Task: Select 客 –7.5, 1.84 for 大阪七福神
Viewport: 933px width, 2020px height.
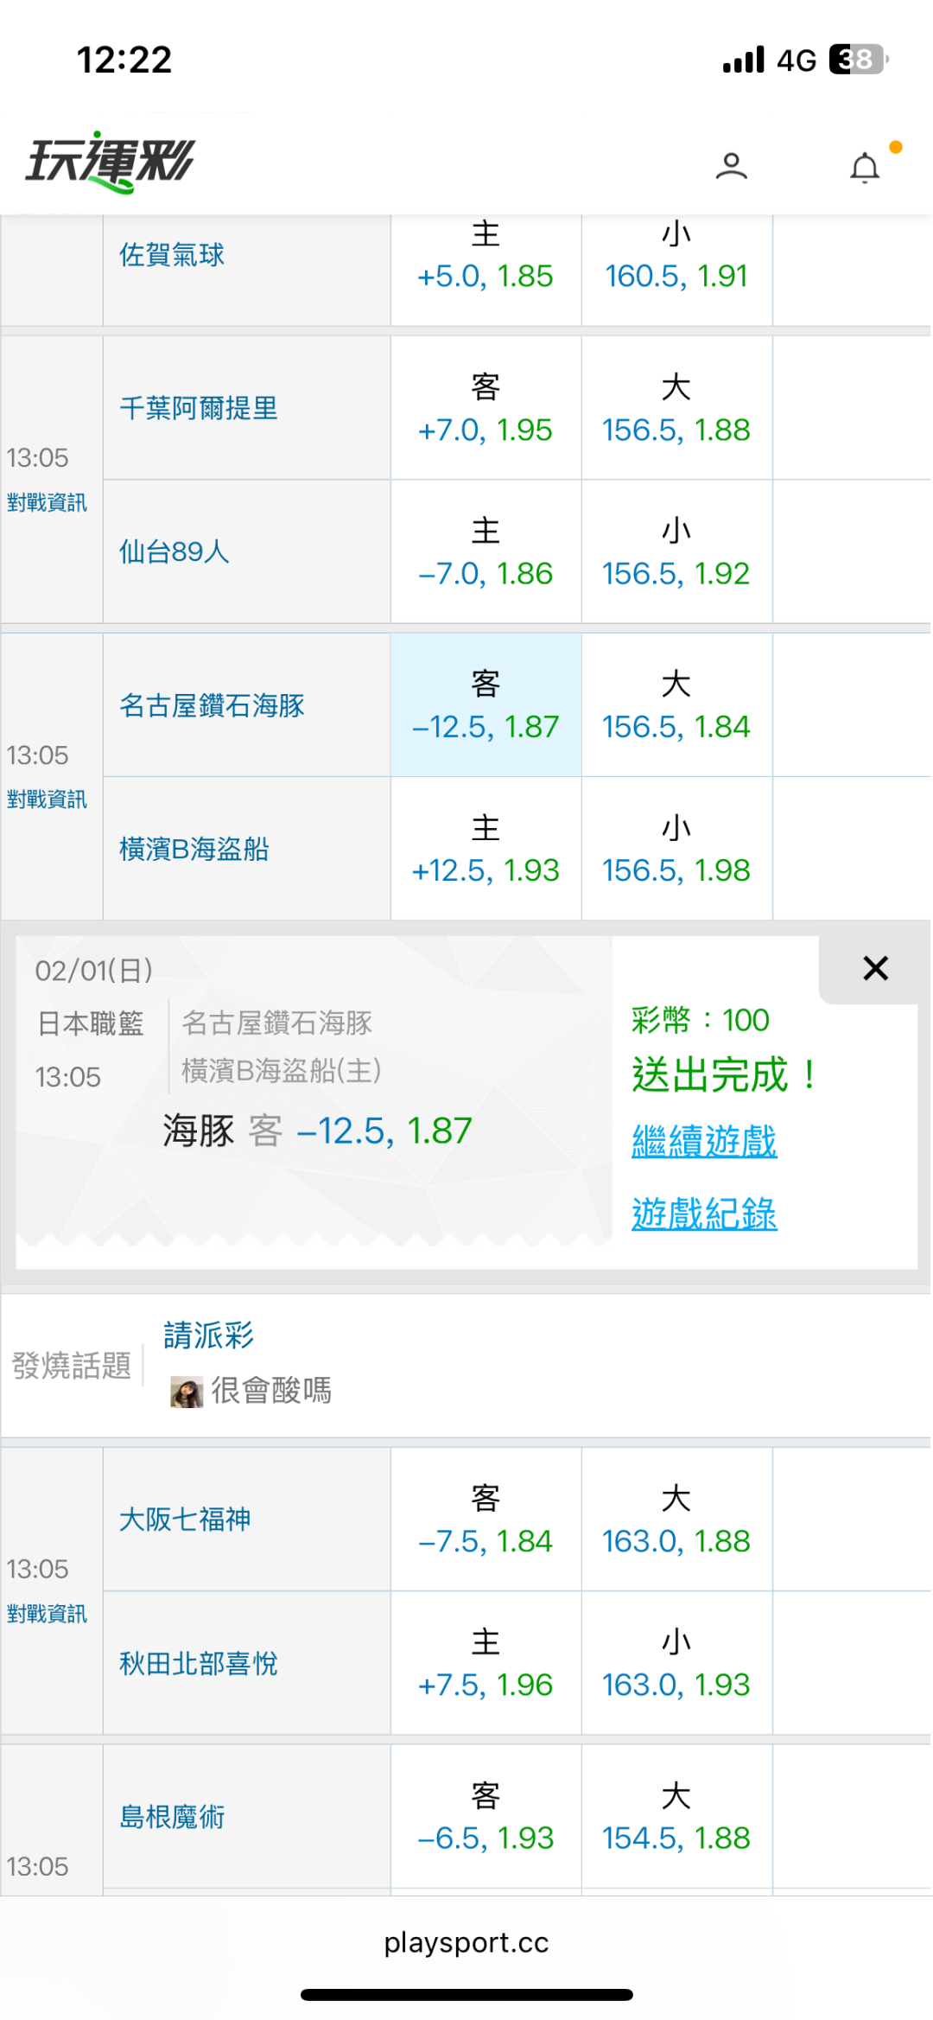Action: [x=486, y=1520]
